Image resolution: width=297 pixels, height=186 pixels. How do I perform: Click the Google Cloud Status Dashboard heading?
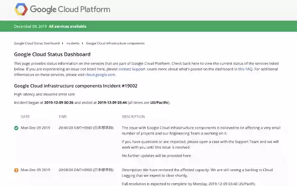[x=52, y=54]
